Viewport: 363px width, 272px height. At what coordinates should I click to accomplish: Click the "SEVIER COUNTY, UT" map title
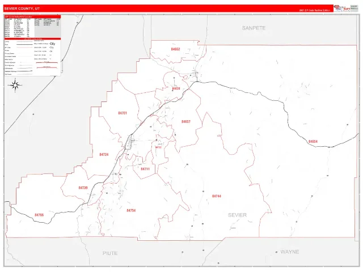(22, 8)
